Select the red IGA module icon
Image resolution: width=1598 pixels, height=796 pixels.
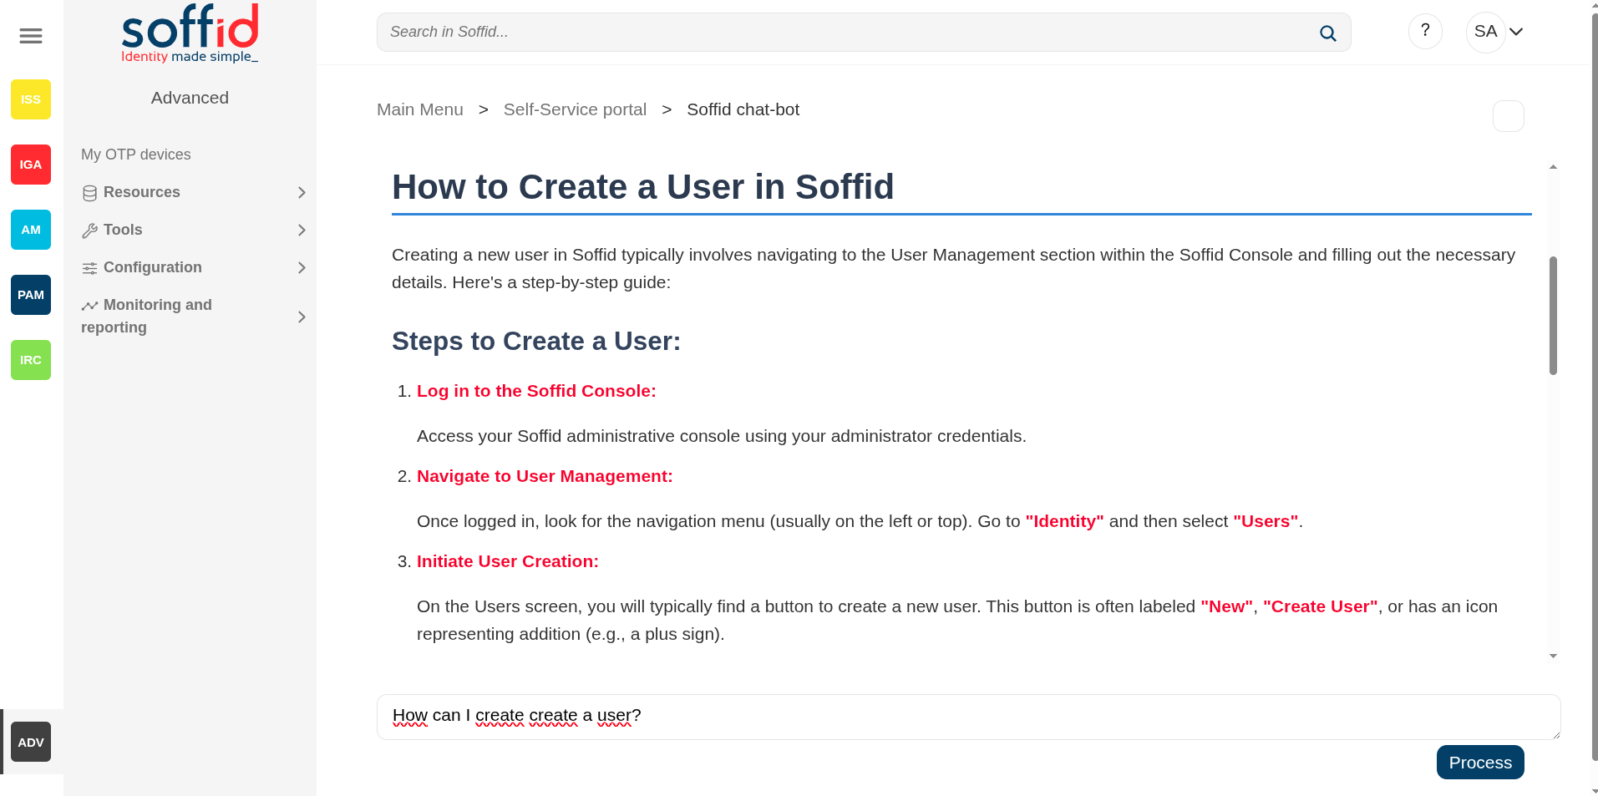coord(31,165)
